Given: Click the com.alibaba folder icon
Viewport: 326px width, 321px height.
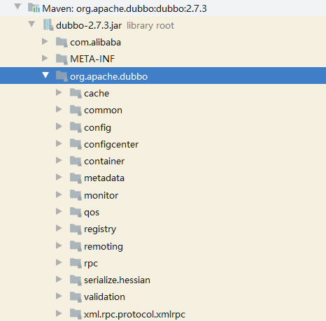Looking at the screenshot, I should (x=62, y=43).
